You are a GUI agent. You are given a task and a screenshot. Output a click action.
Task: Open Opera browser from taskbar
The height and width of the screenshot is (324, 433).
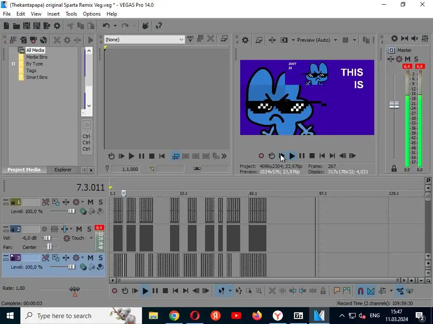pos(195,316)
